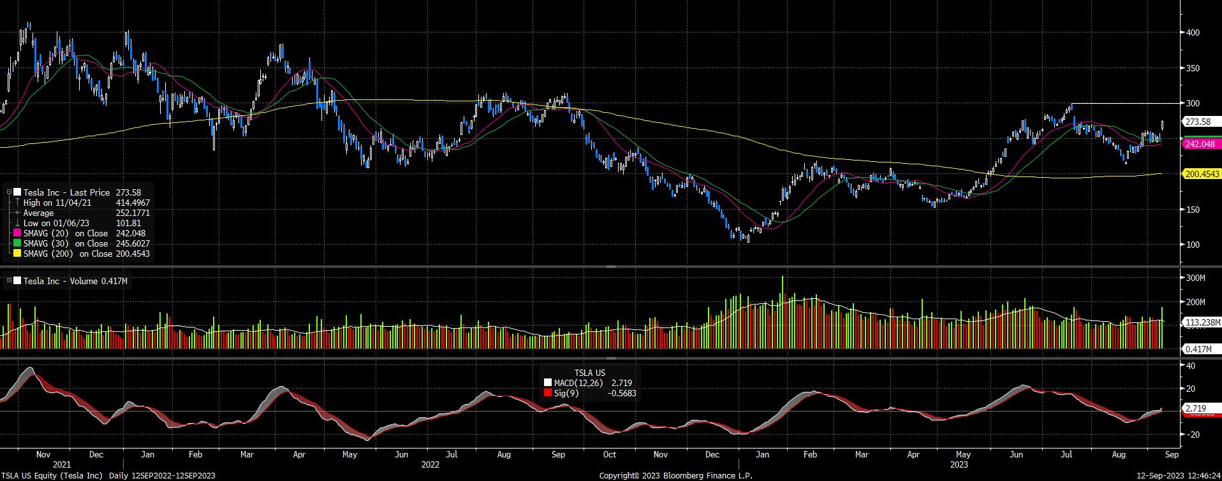Click the rightmost Sep label on time axis
The height and width of the screenshot is (481, 1222).
[1172, 455]
